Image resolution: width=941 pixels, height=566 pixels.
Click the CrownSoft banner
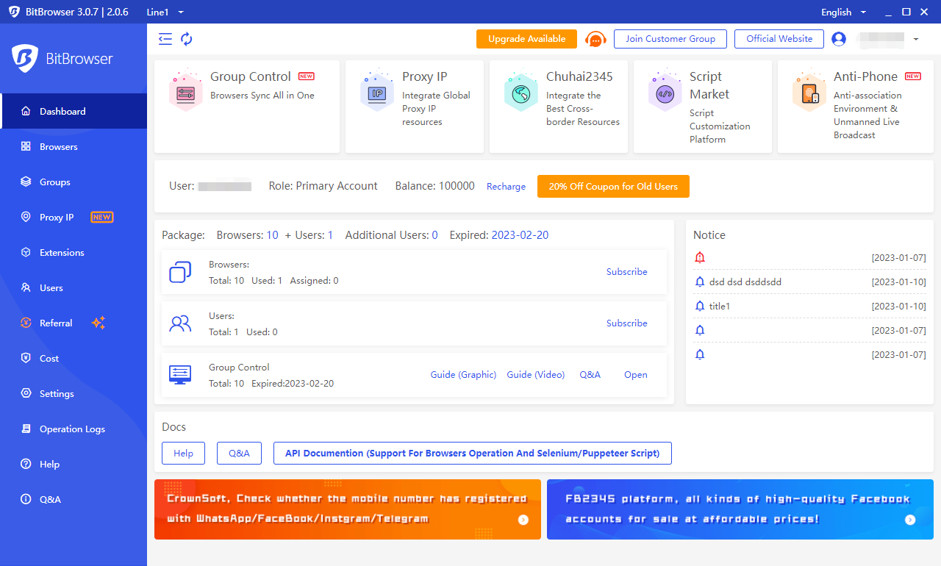click(348, 509)
